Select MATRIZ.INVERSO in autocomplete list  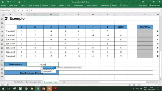click(48, 70)
